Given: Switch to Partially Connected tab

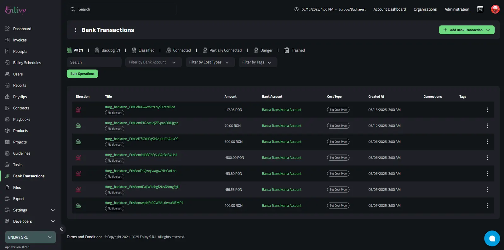Looking at the screenshot, I should 222,50.
